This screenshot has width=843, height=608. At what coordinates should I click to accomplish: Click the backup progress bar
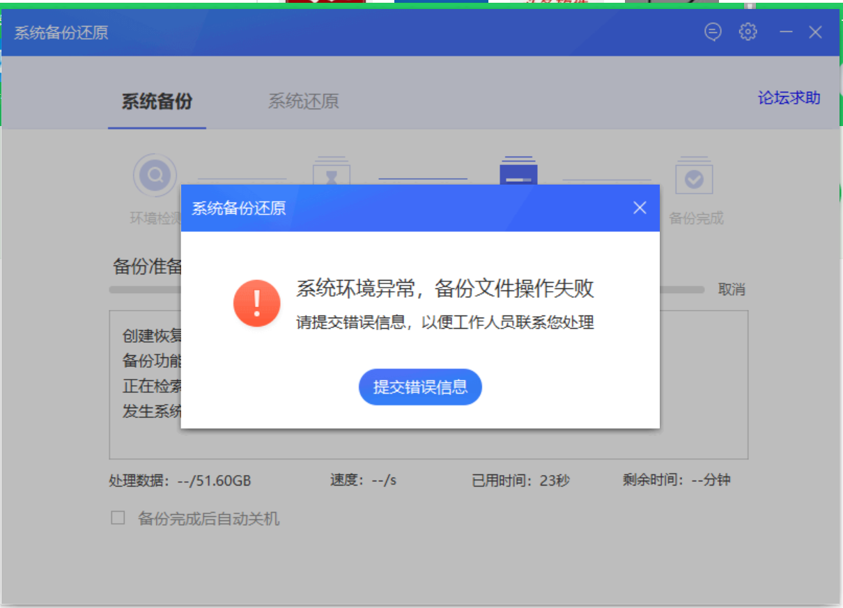pyautogui.click(x=408, y=289)
